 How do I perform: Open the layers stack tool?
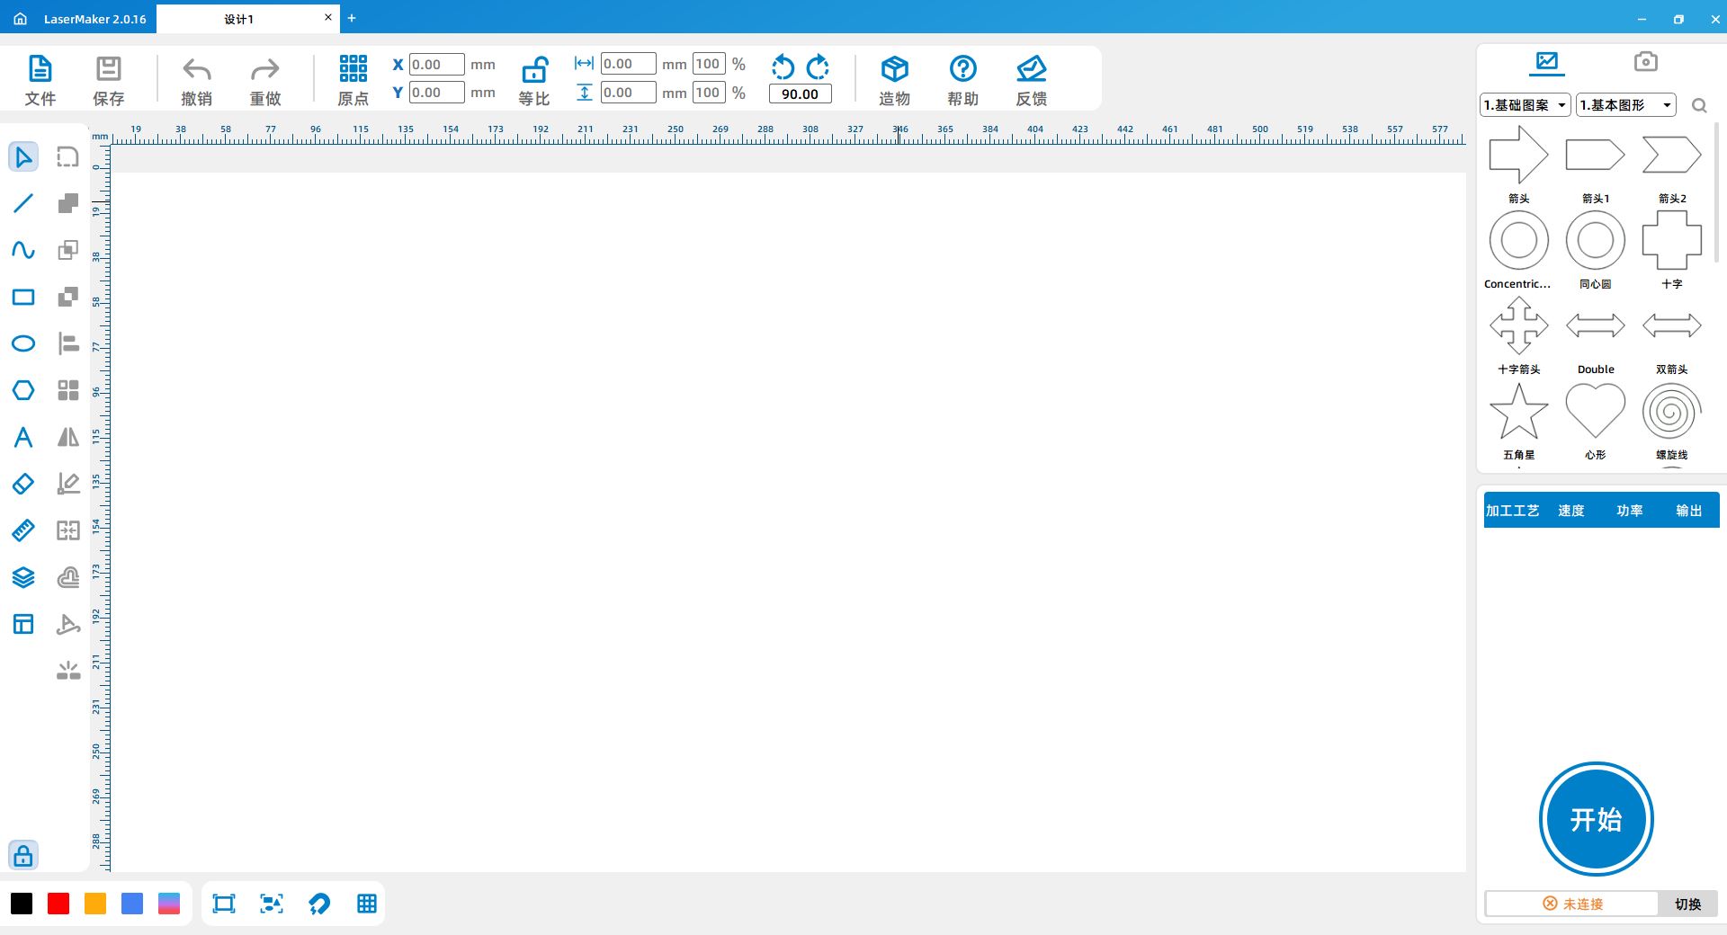pyautogui.click(x=23, y=577)
